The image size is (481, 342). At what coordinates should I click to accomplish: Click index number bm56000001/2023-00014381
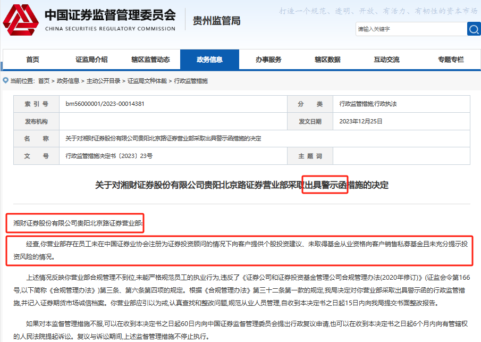[x=105, y=104]
